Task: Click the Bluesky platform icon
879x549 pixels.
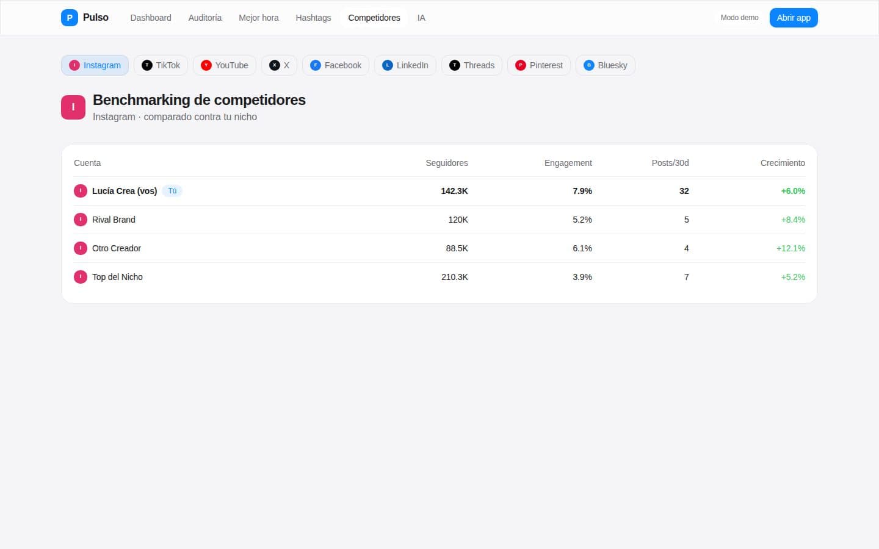Action: tap(589, 65)
